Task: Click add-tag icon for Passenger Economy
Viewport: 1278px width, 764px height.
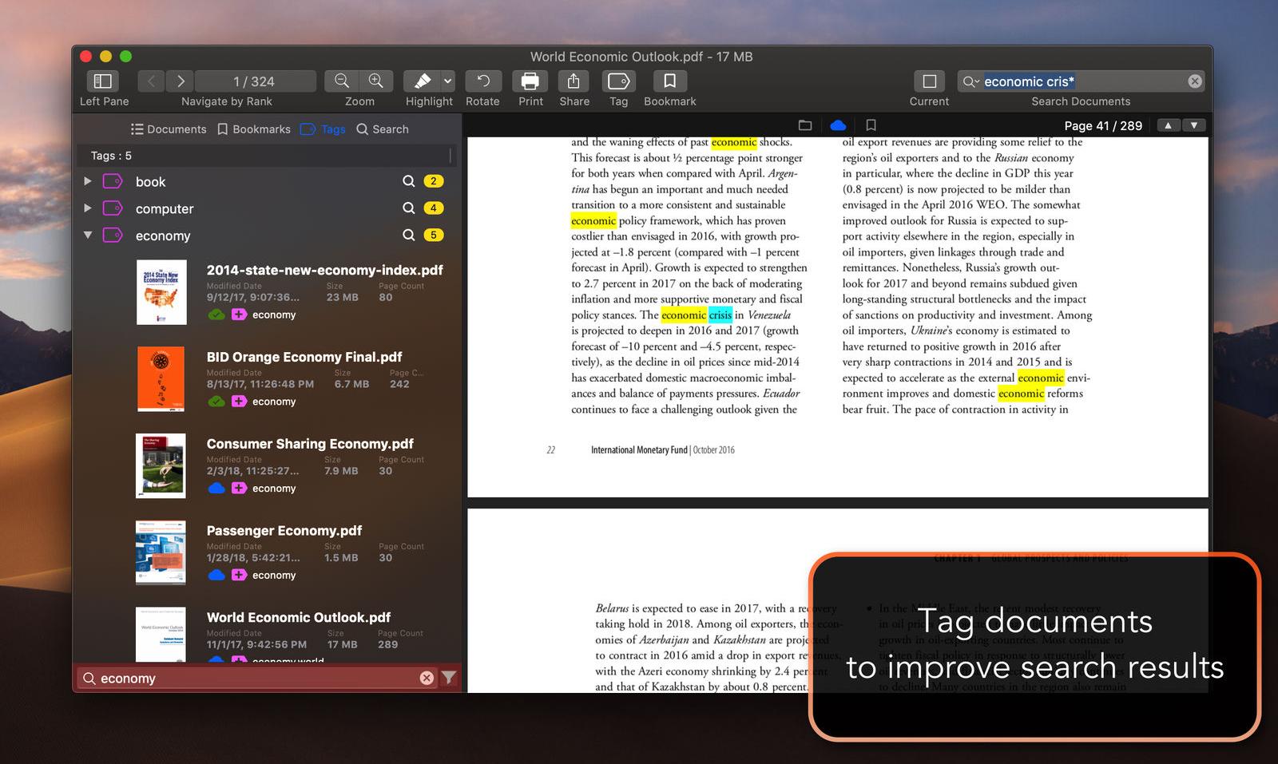Action: (239, 575)
